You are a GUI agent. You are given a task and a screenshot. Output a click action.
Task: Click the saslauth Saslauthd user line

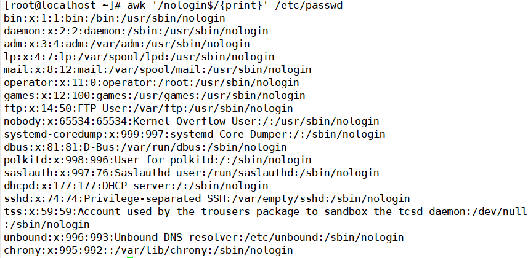tap(192, 173)
